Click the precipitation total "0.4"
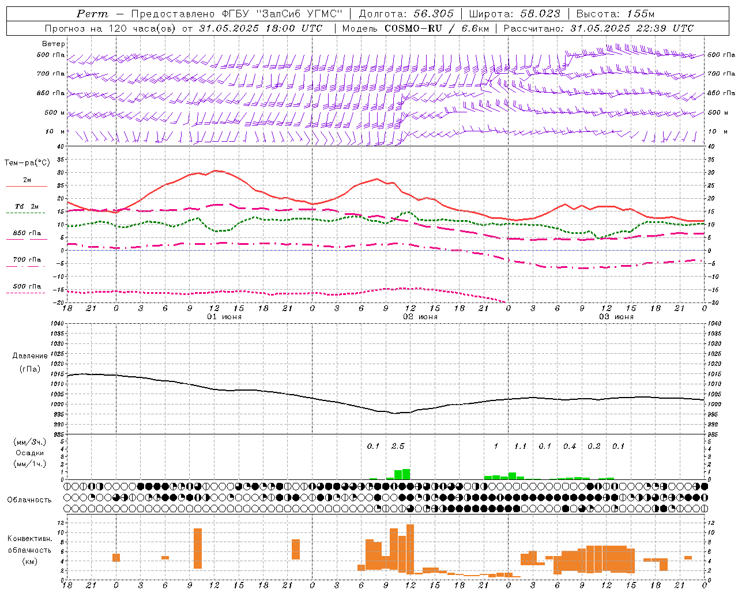This screenshot has width=738, height=590. pyautogui.click(x=570, y=446)
